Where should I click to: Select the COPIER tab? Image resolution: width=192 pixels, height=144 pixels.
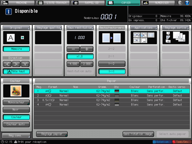123,3
